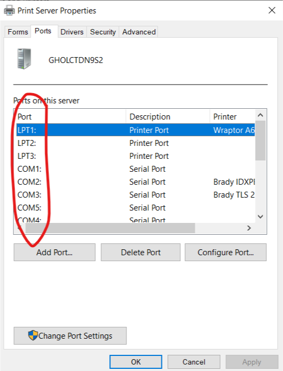Select the LPT1: port row
The width and height of the screenshot is (283, 371).
click(x=136, y=130)
